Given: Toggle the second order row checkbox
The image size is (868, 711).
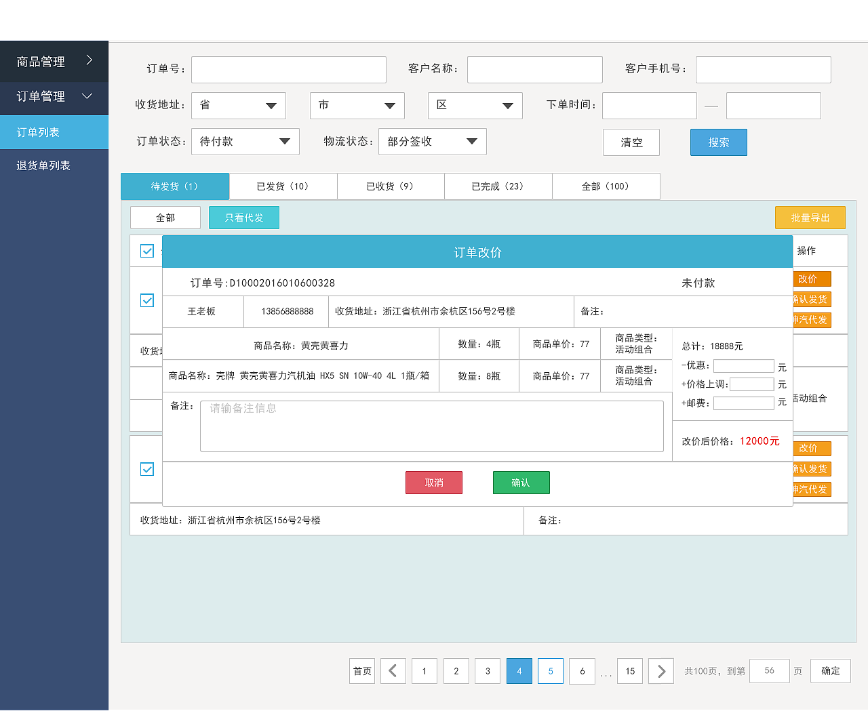Looking at the screenshot, I should click(x=147, y=469).
